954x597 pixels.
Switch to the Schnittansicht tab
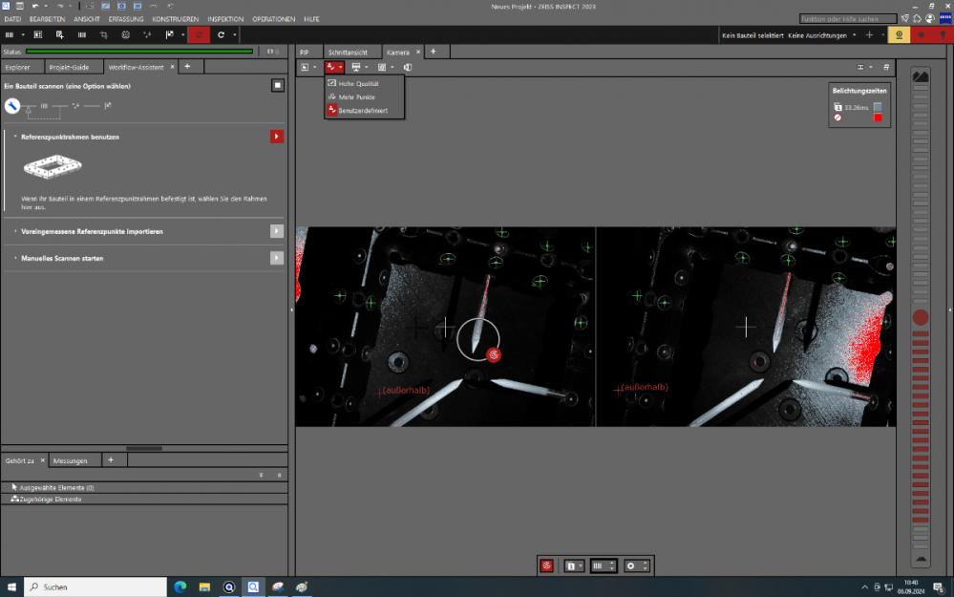tap(347, 52)
